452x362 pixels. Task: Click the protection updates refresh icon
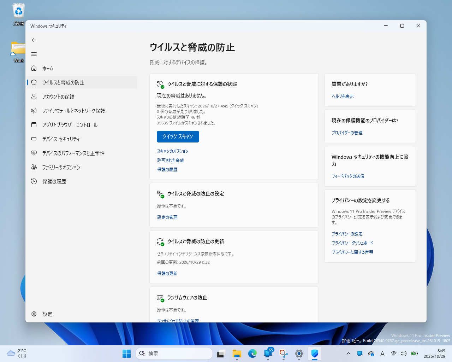[x=160, y=241]
